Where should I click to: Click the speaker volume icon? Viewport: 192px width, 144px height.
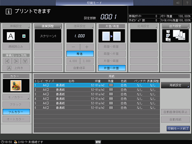tap(178, 3)
